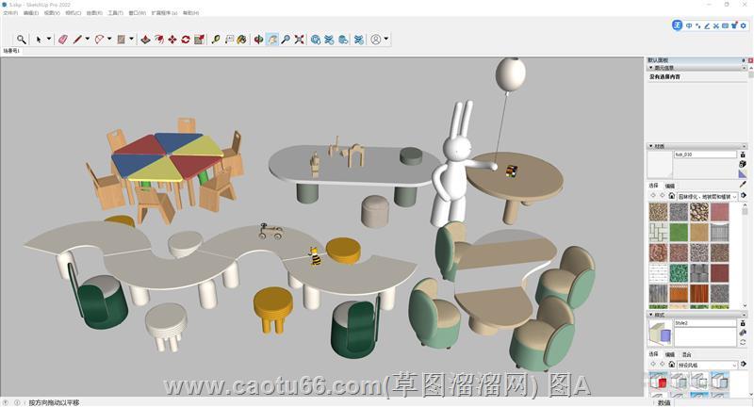This screenshot has height=407, width=754.
Task: Click the styles details arrow button
Action: coord(744,365)
